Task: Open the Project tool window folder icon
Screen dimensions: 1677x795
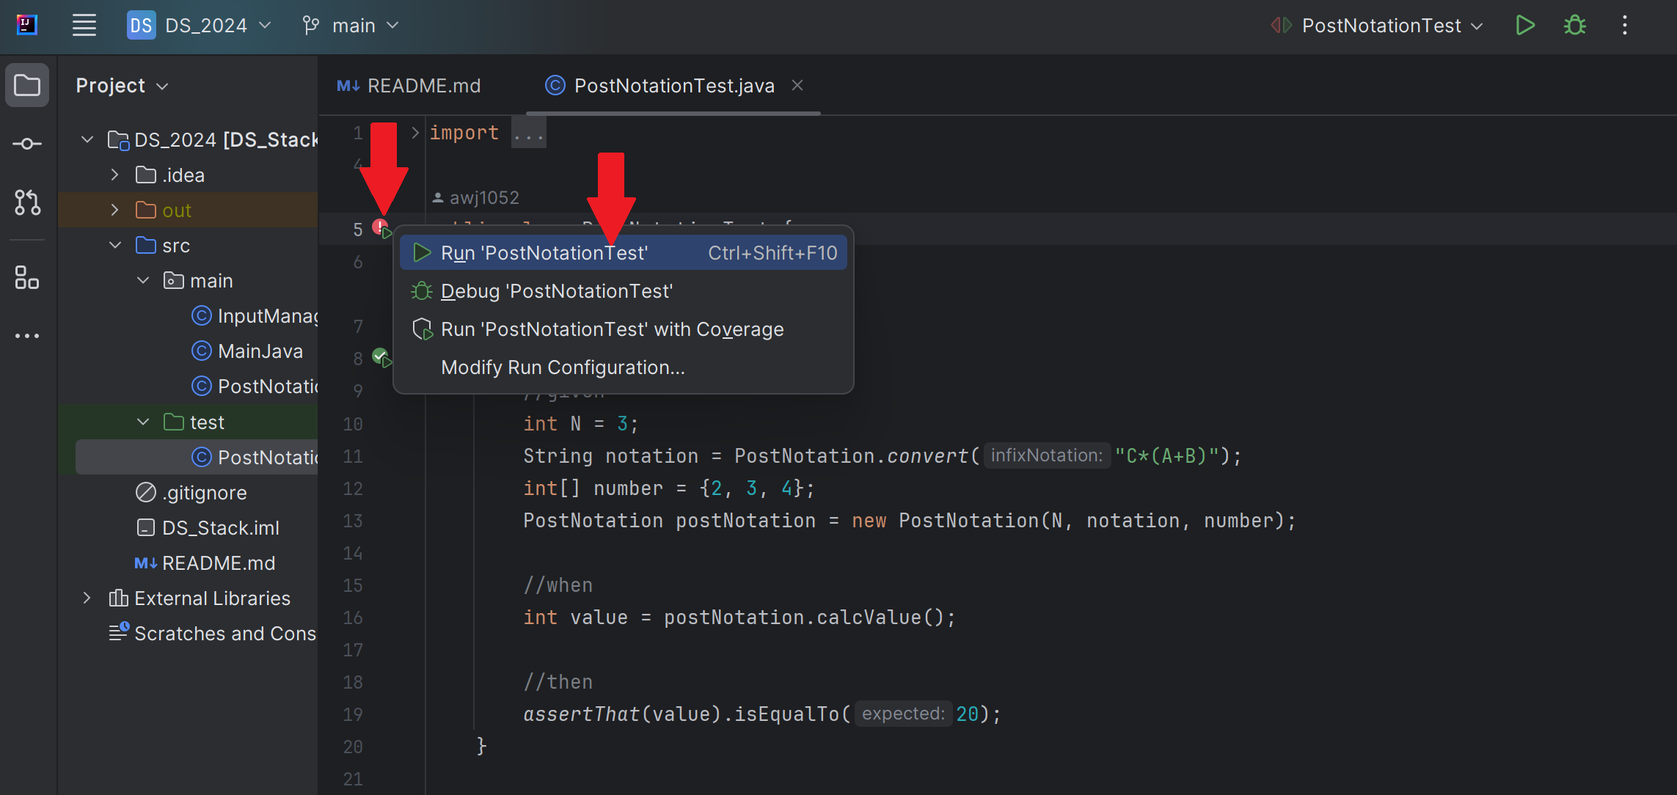Action: 27,86
